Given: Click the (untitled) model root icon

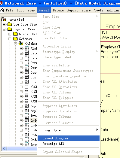Looking at the screenshot, I should pyautogui.click(x=4, y=19).
